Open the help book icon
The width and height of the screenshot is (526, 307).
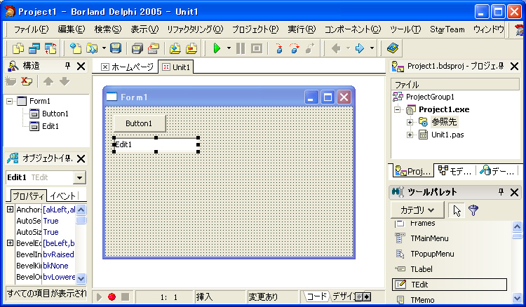[393, 48]
